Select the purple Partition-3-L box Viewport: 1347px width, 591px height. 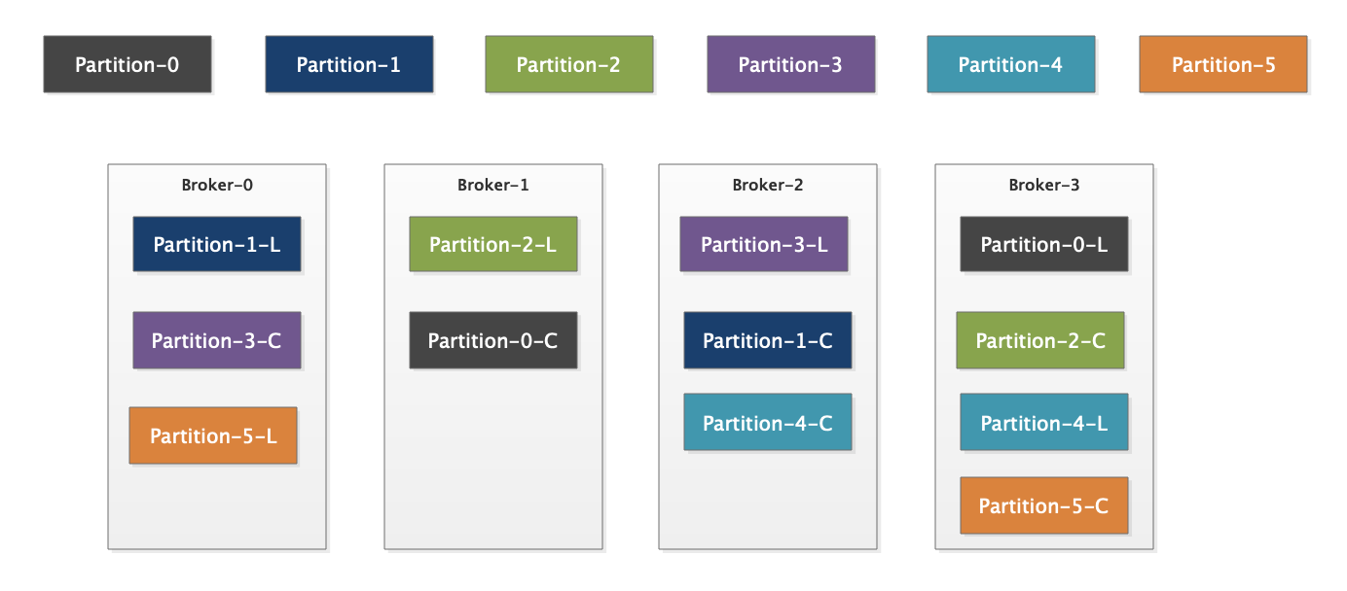pyautogui.click(x=764, y=244)
